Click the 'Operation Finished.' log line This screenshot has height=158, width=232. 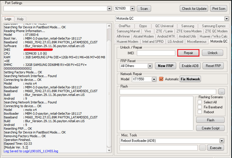point(17,140)
